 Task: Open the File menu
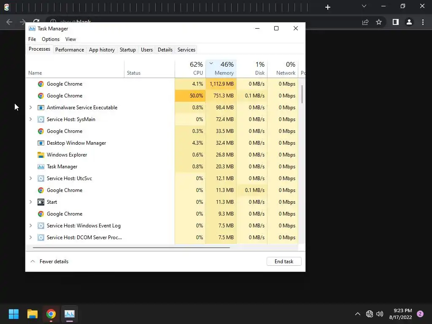pyautogui.click(x=32, y=39)
